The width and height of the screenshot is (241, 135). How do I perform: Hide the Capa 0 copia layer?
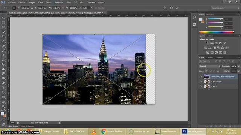(x=201, y=81)
